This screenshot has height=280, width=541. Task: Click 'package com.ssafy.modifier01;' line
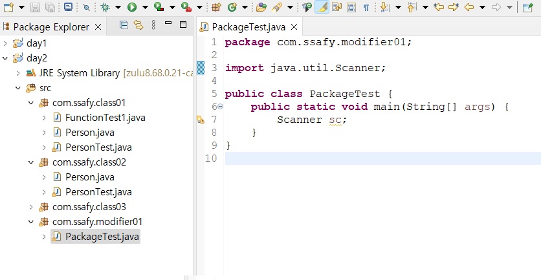(x=318, y=43)
